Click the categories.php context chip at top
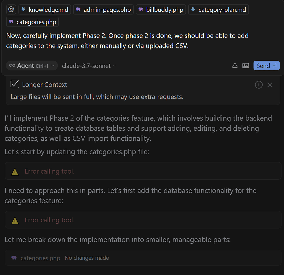This screenshot has height=275, width=284. click(32, 22)
